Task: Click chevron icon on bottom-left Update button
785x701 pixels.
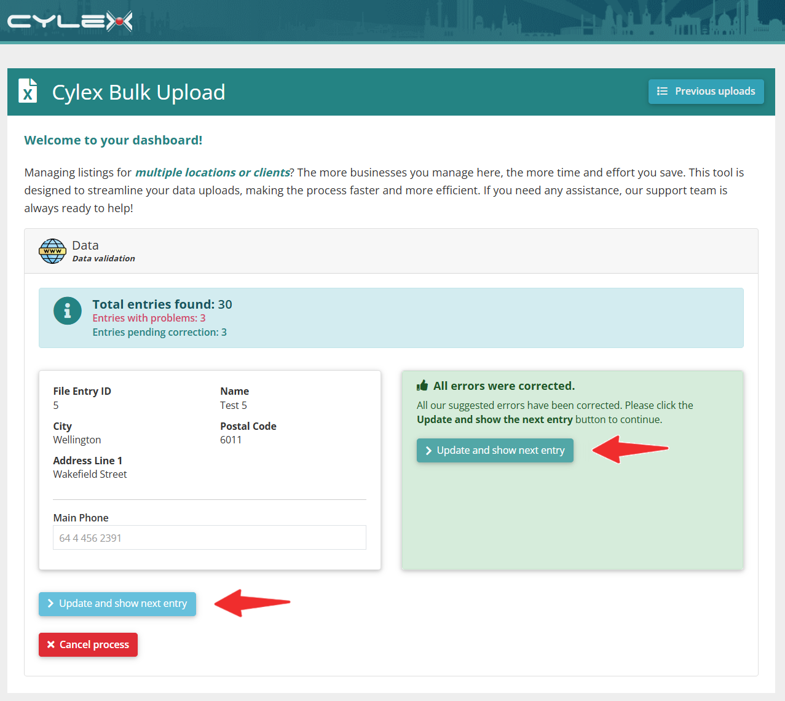Action: [50, 604]
